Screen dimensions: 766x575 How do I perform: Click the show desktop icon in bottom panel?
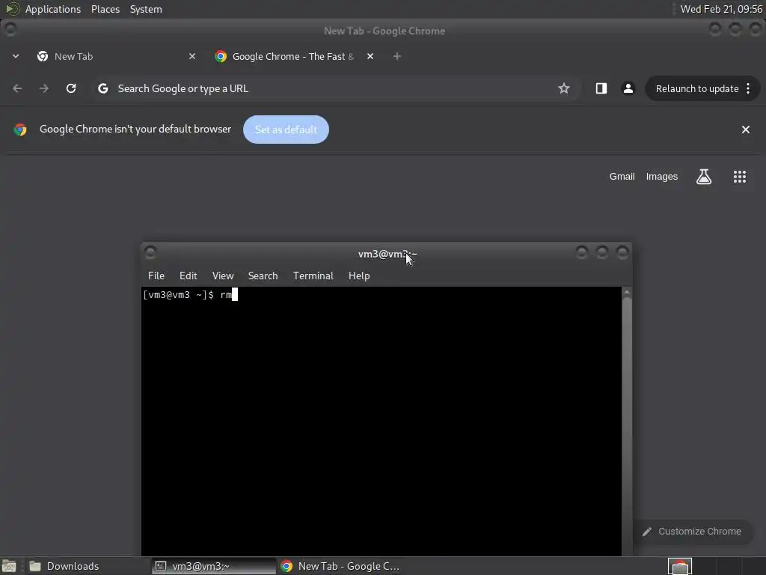tap(9, 566)
